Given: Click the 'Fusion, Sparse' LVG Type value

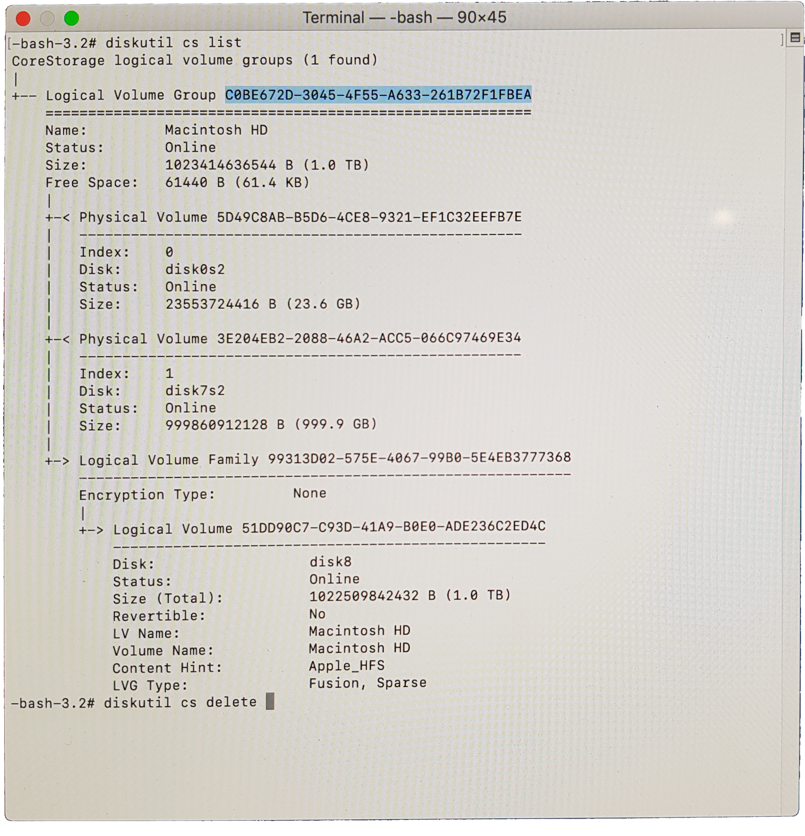Looking at the screenshot, I should pyautogui.click(x=367, y=683).
